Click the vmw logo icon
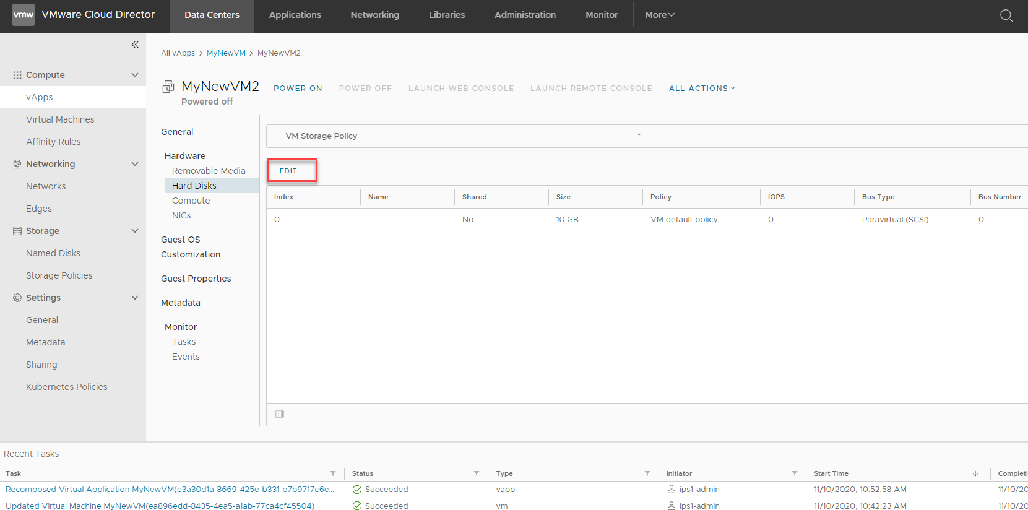The width and height of the screenshot is (1028, 510). click(x=24, y=15)
